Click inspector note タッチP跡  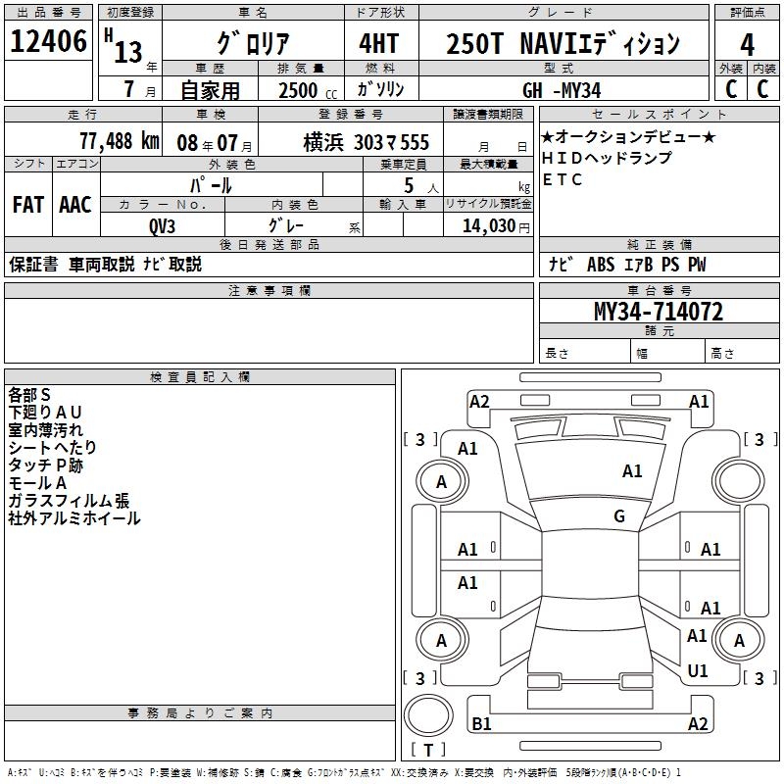(45, 465)
